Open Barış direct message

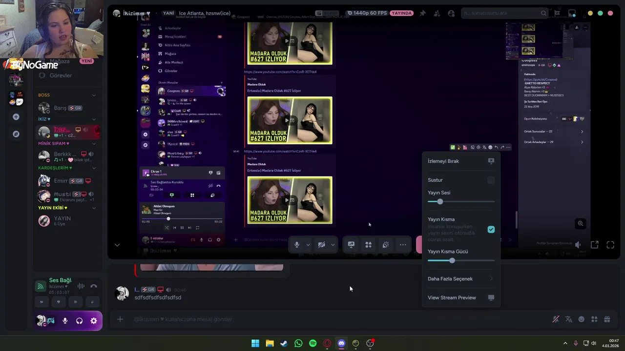click(x=67, y=108)
